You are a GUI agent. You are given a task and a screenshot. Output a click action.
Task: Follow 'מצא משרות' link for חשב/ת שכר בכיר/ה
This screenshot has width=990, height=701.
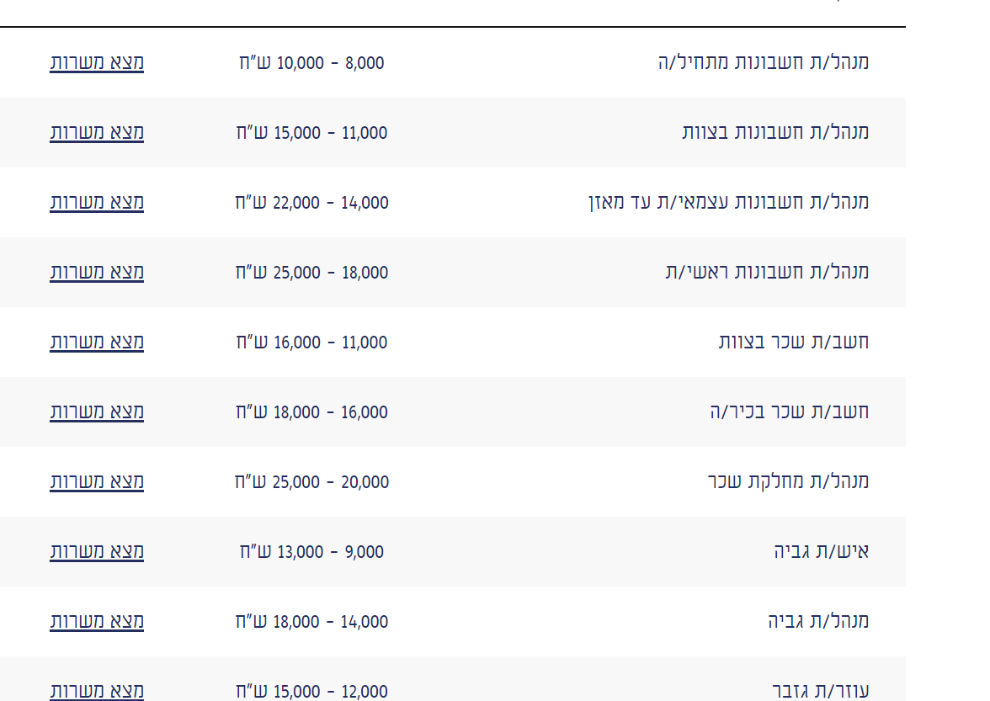pyautogui.click(x=97, y=412)
